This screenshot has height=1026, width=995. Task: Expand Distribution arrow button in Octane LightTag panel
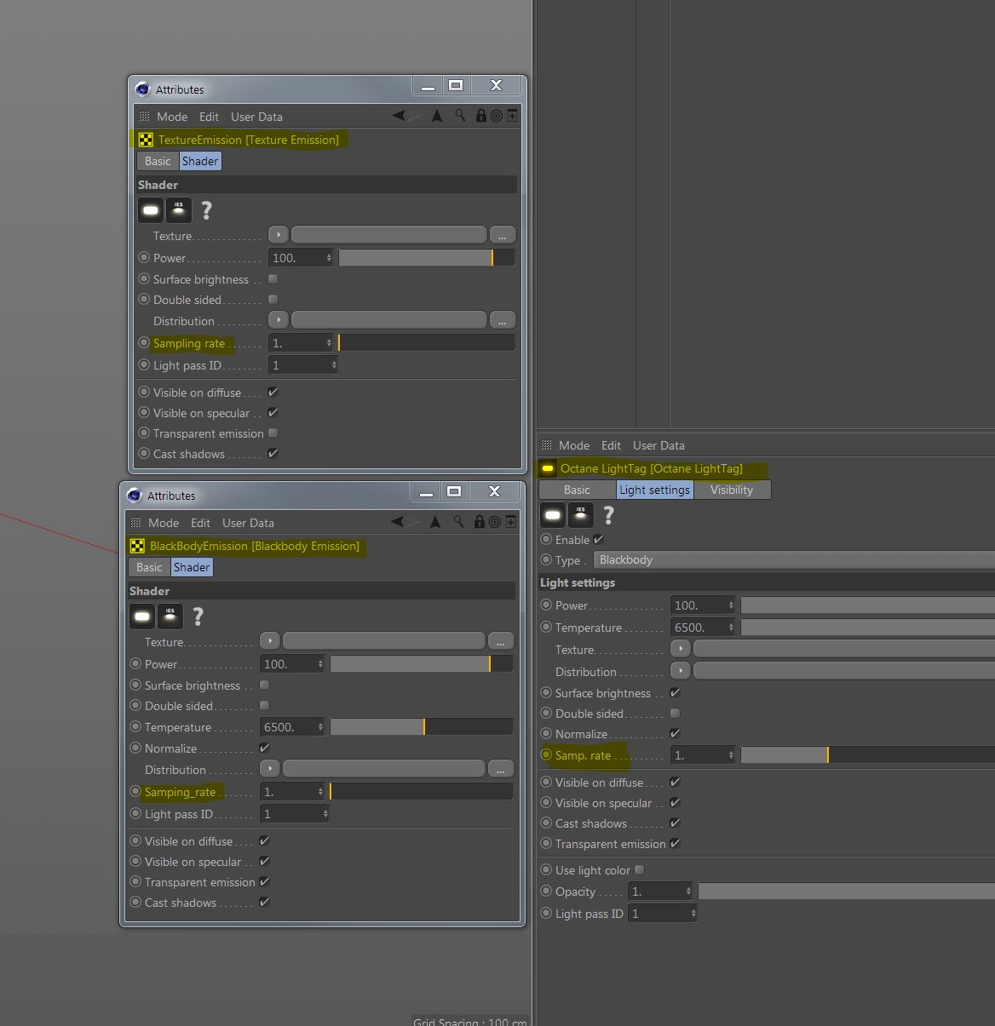point(681,671)
